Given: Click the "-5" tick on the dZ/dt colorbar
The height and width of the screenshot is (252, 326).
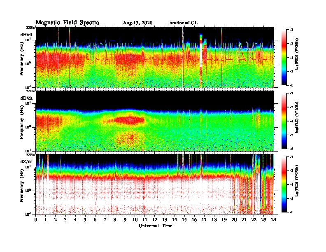Looking at the screenshot, I should coord(291,198).
